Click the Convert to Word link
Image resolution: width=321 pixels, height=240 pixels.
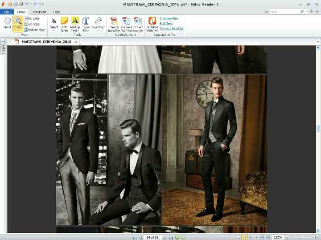pos(171,28)
